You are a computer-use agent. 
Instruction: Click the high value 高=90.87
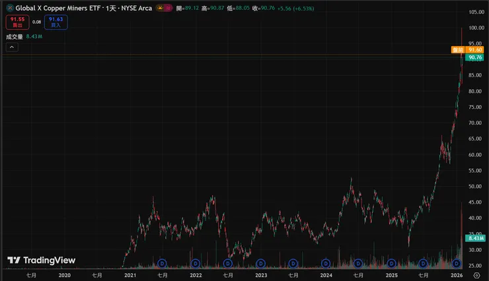pos(213,8)
